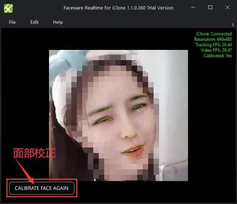Open the Edit menu
Image resolution: width=237 pixels, height=204 pixels.
click(x=34, y=22)
